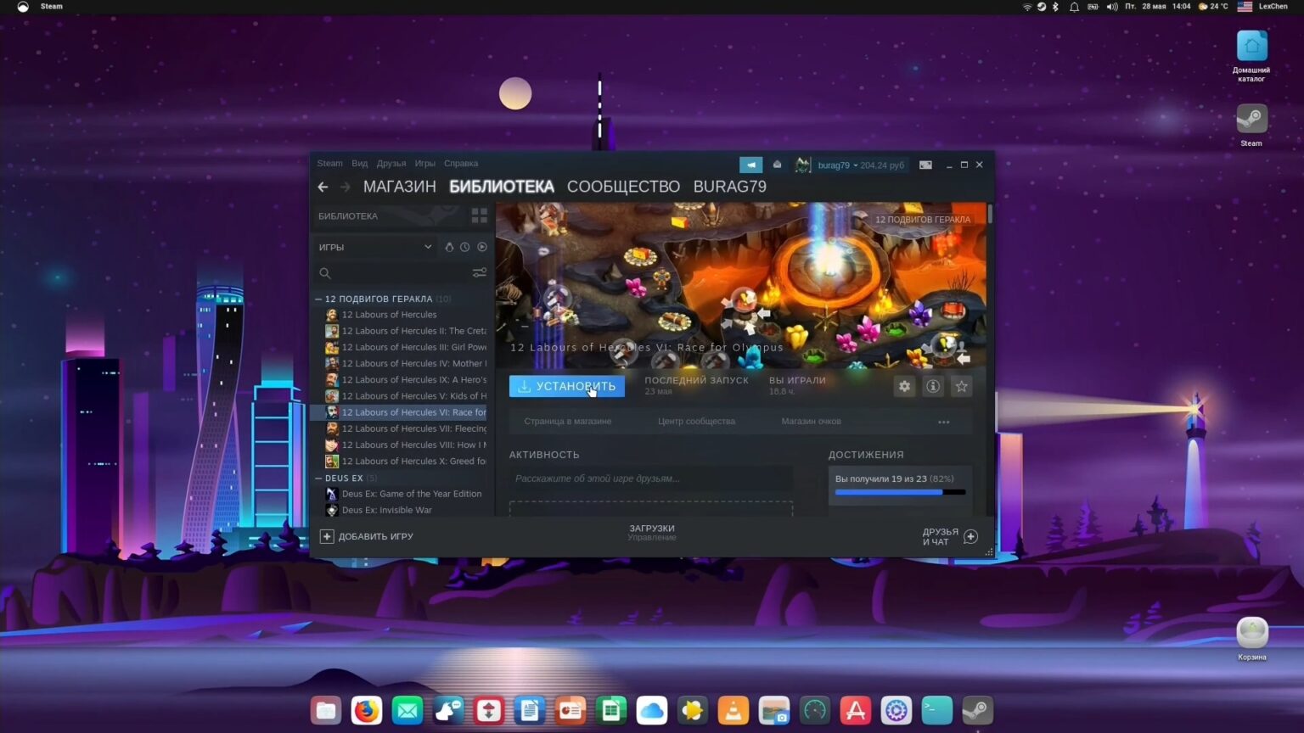This screenshot has width=1304, height=733.
Task: Click the Add Game plus icon
Action: coord(327,536)
